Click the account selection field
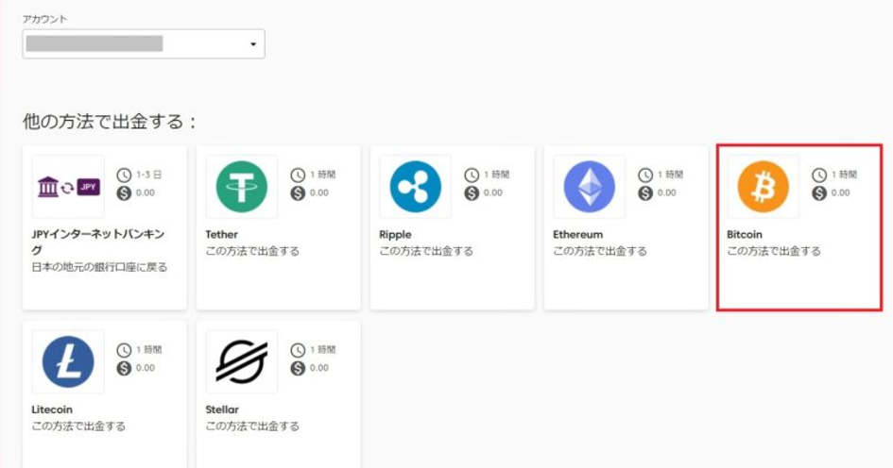 [142, 44]
